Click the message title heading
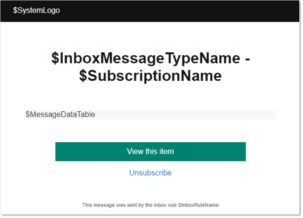The height and width of the screenshot is (218, 303). pyautogui.click(x=150, y=67)
